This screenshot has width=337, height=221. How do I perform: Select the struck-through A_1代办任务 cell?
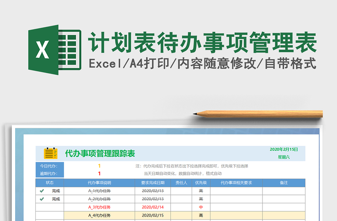point(99,191)
